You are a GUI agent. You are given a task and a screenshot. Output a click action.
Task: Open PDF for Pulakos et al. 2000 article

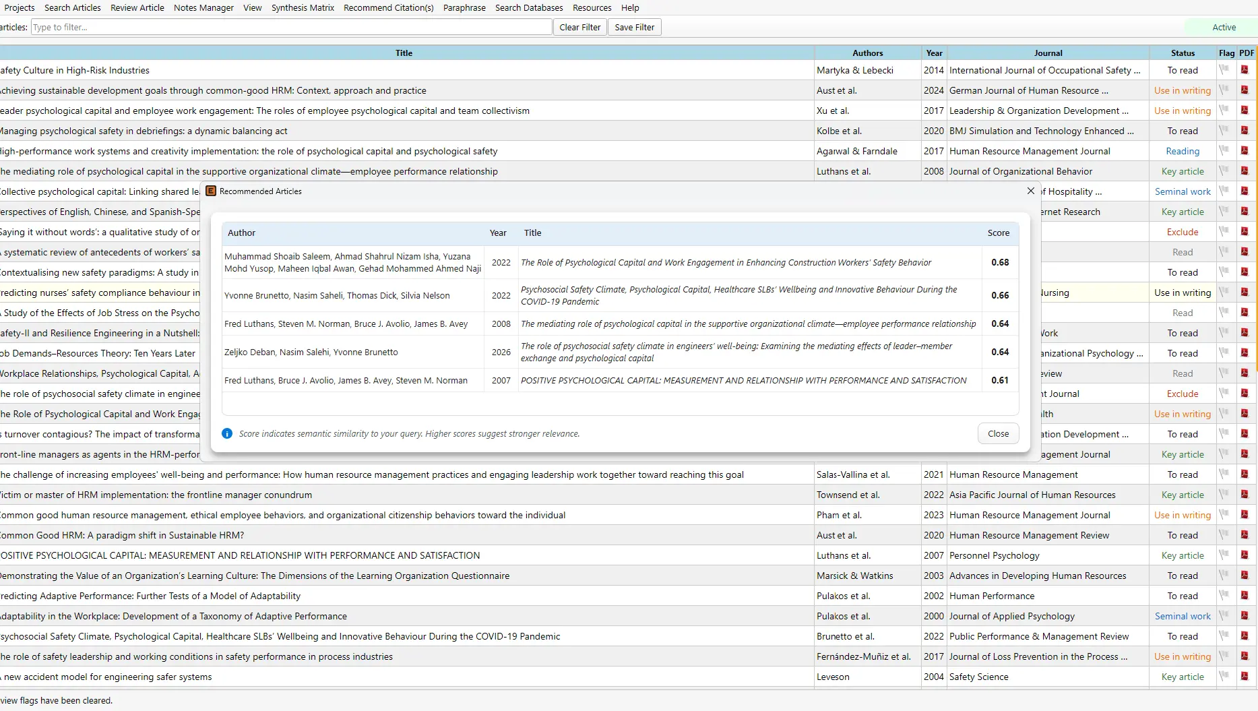(x=1245, y=615)
